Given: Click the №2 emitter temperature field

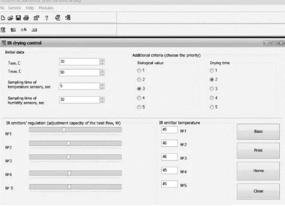Looking at the screenshot, I should [170, 143].
